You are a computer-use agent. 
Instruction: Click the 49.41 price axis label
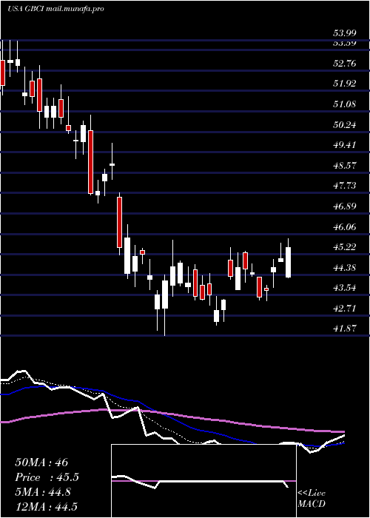345,145
